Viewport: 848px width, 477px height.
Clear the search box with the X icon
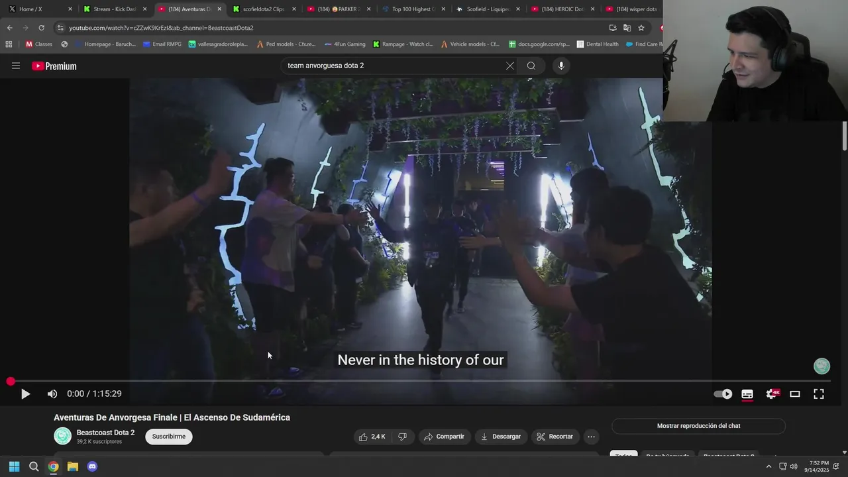coord(509,66)
